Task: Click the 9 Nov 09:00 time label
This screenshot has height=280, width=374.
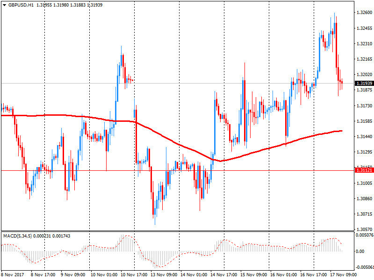Action: 73,275
